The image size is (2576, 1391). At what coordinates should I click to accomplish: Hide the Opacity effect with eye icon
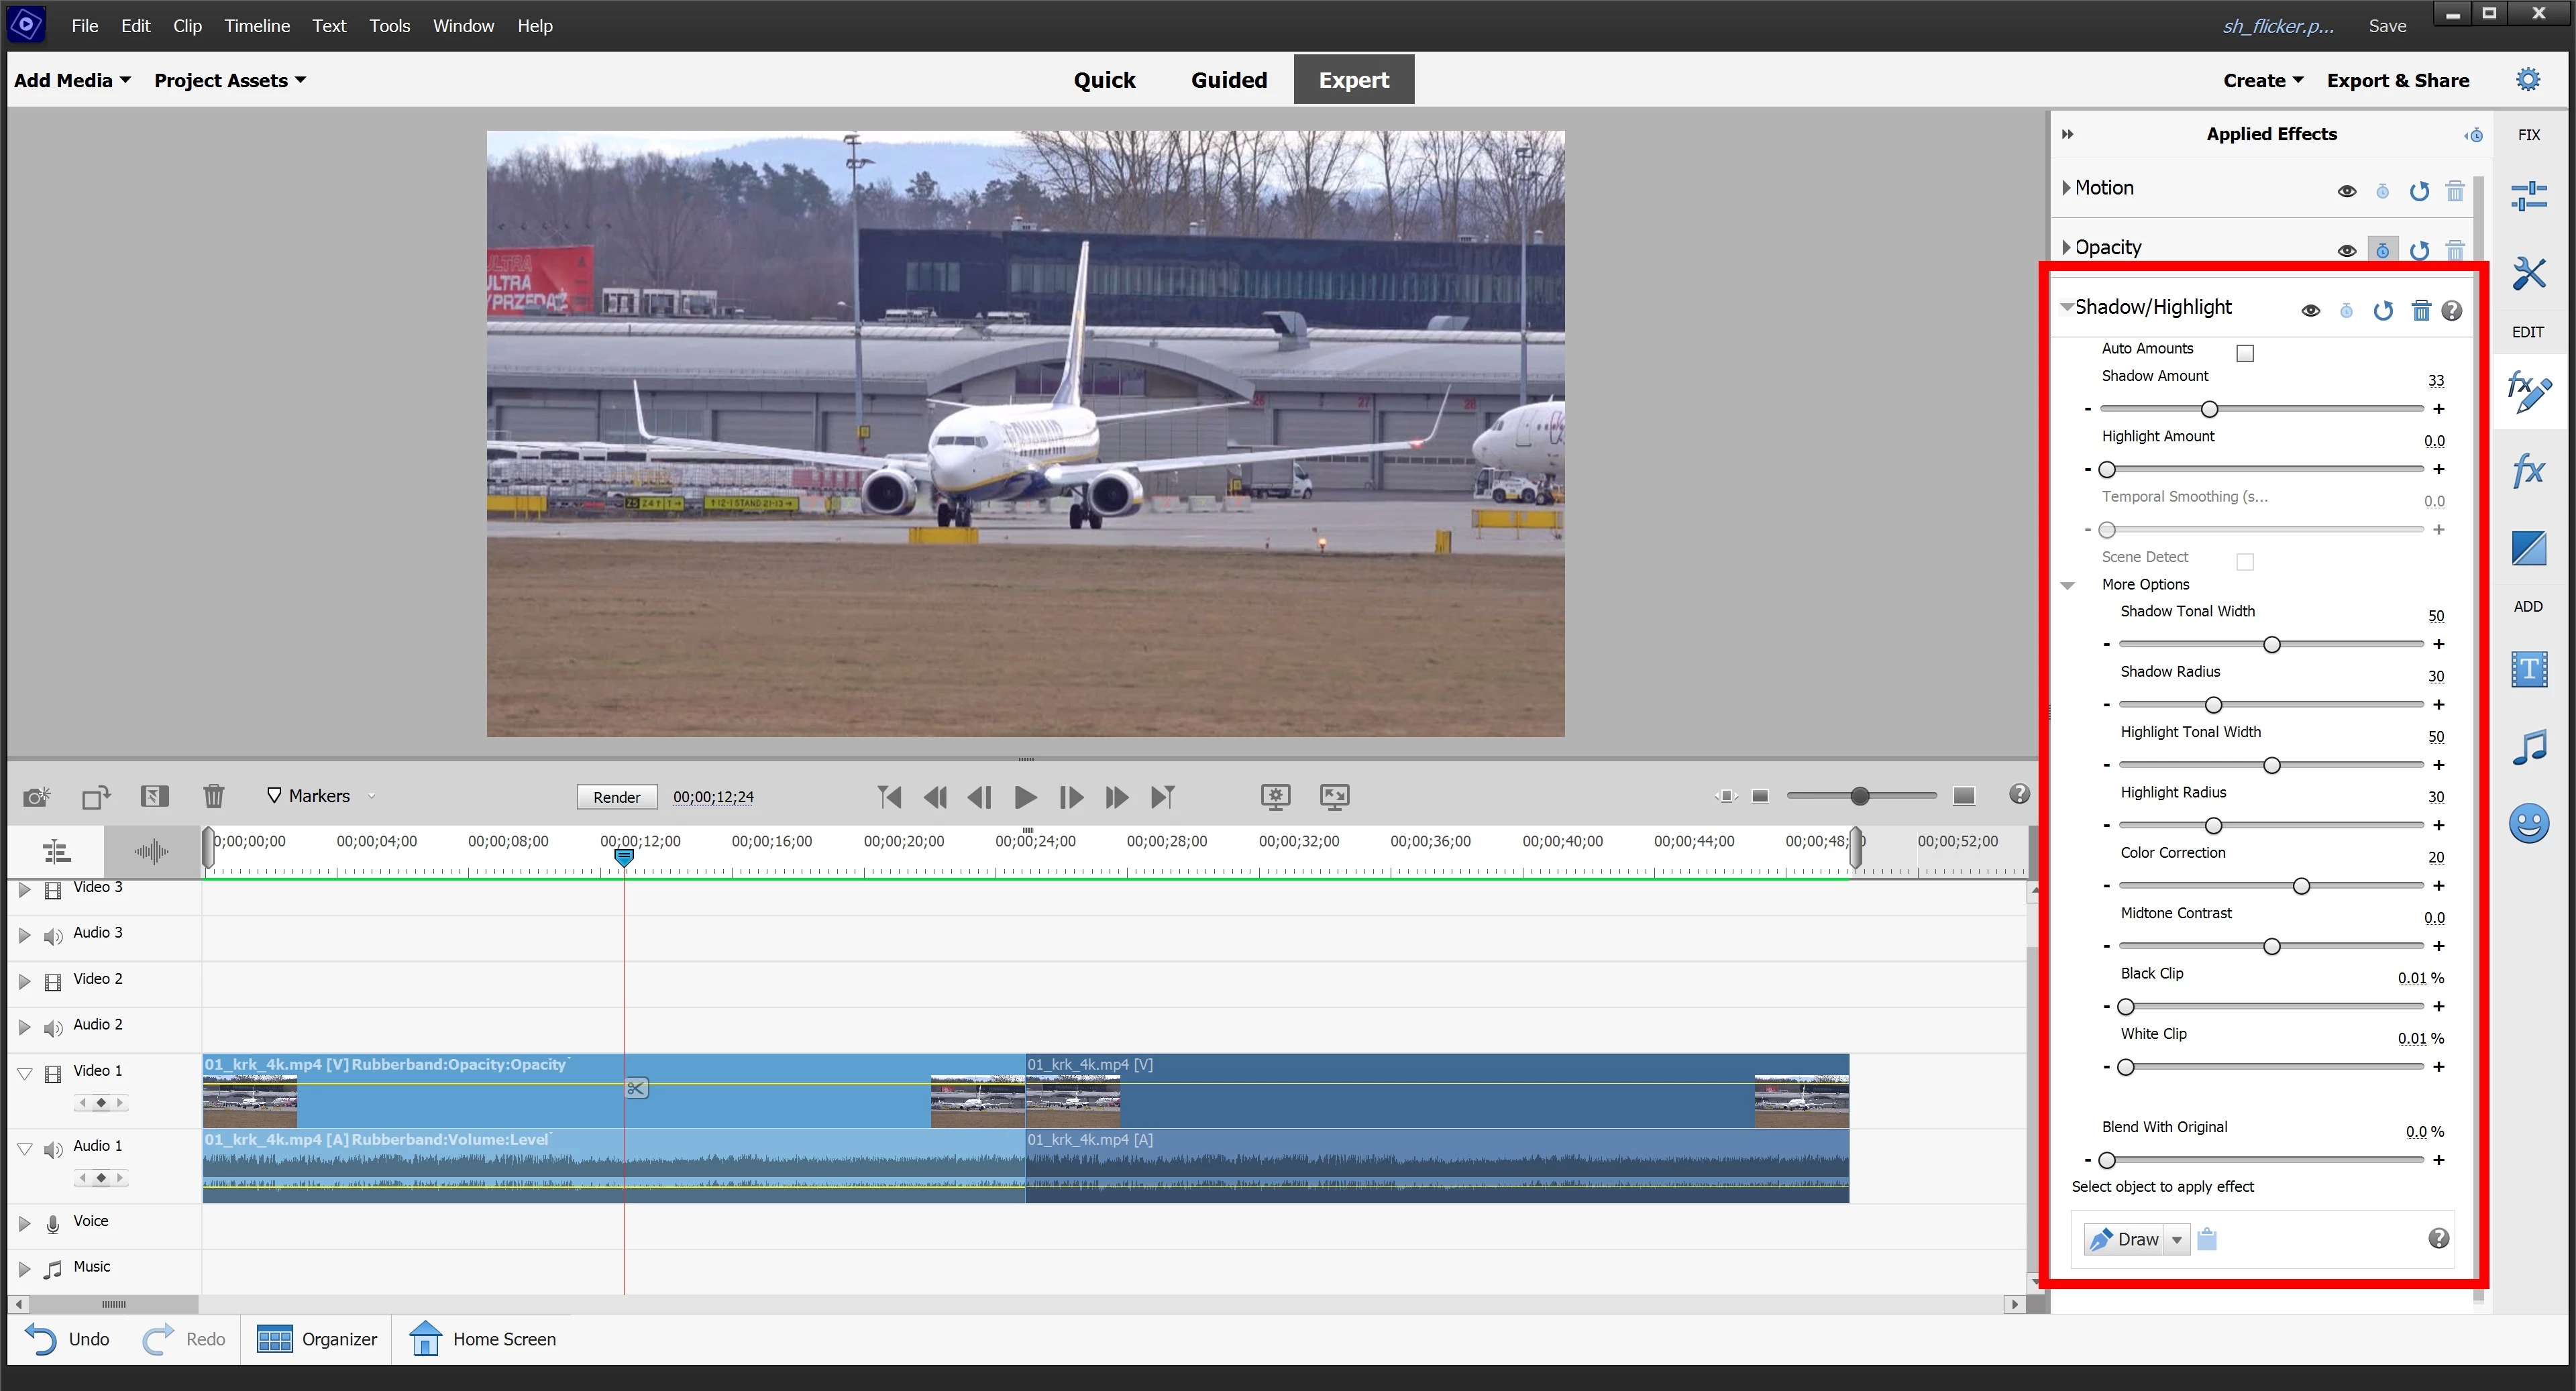pos(2346,250)
